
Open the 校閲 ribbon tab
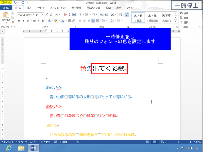coord(108,8)
